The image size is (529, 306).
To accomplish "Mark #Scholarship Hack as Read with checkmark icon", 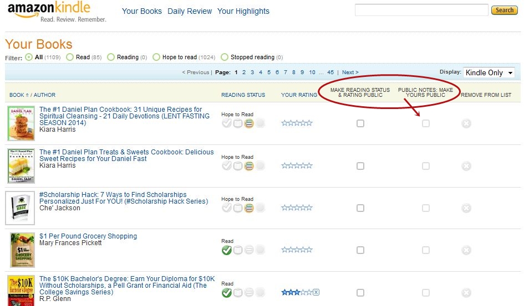I will point(227,208).
